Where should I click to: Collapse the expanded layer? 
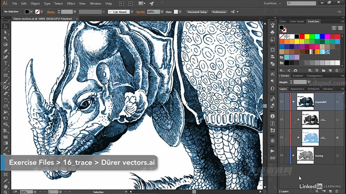294,102
